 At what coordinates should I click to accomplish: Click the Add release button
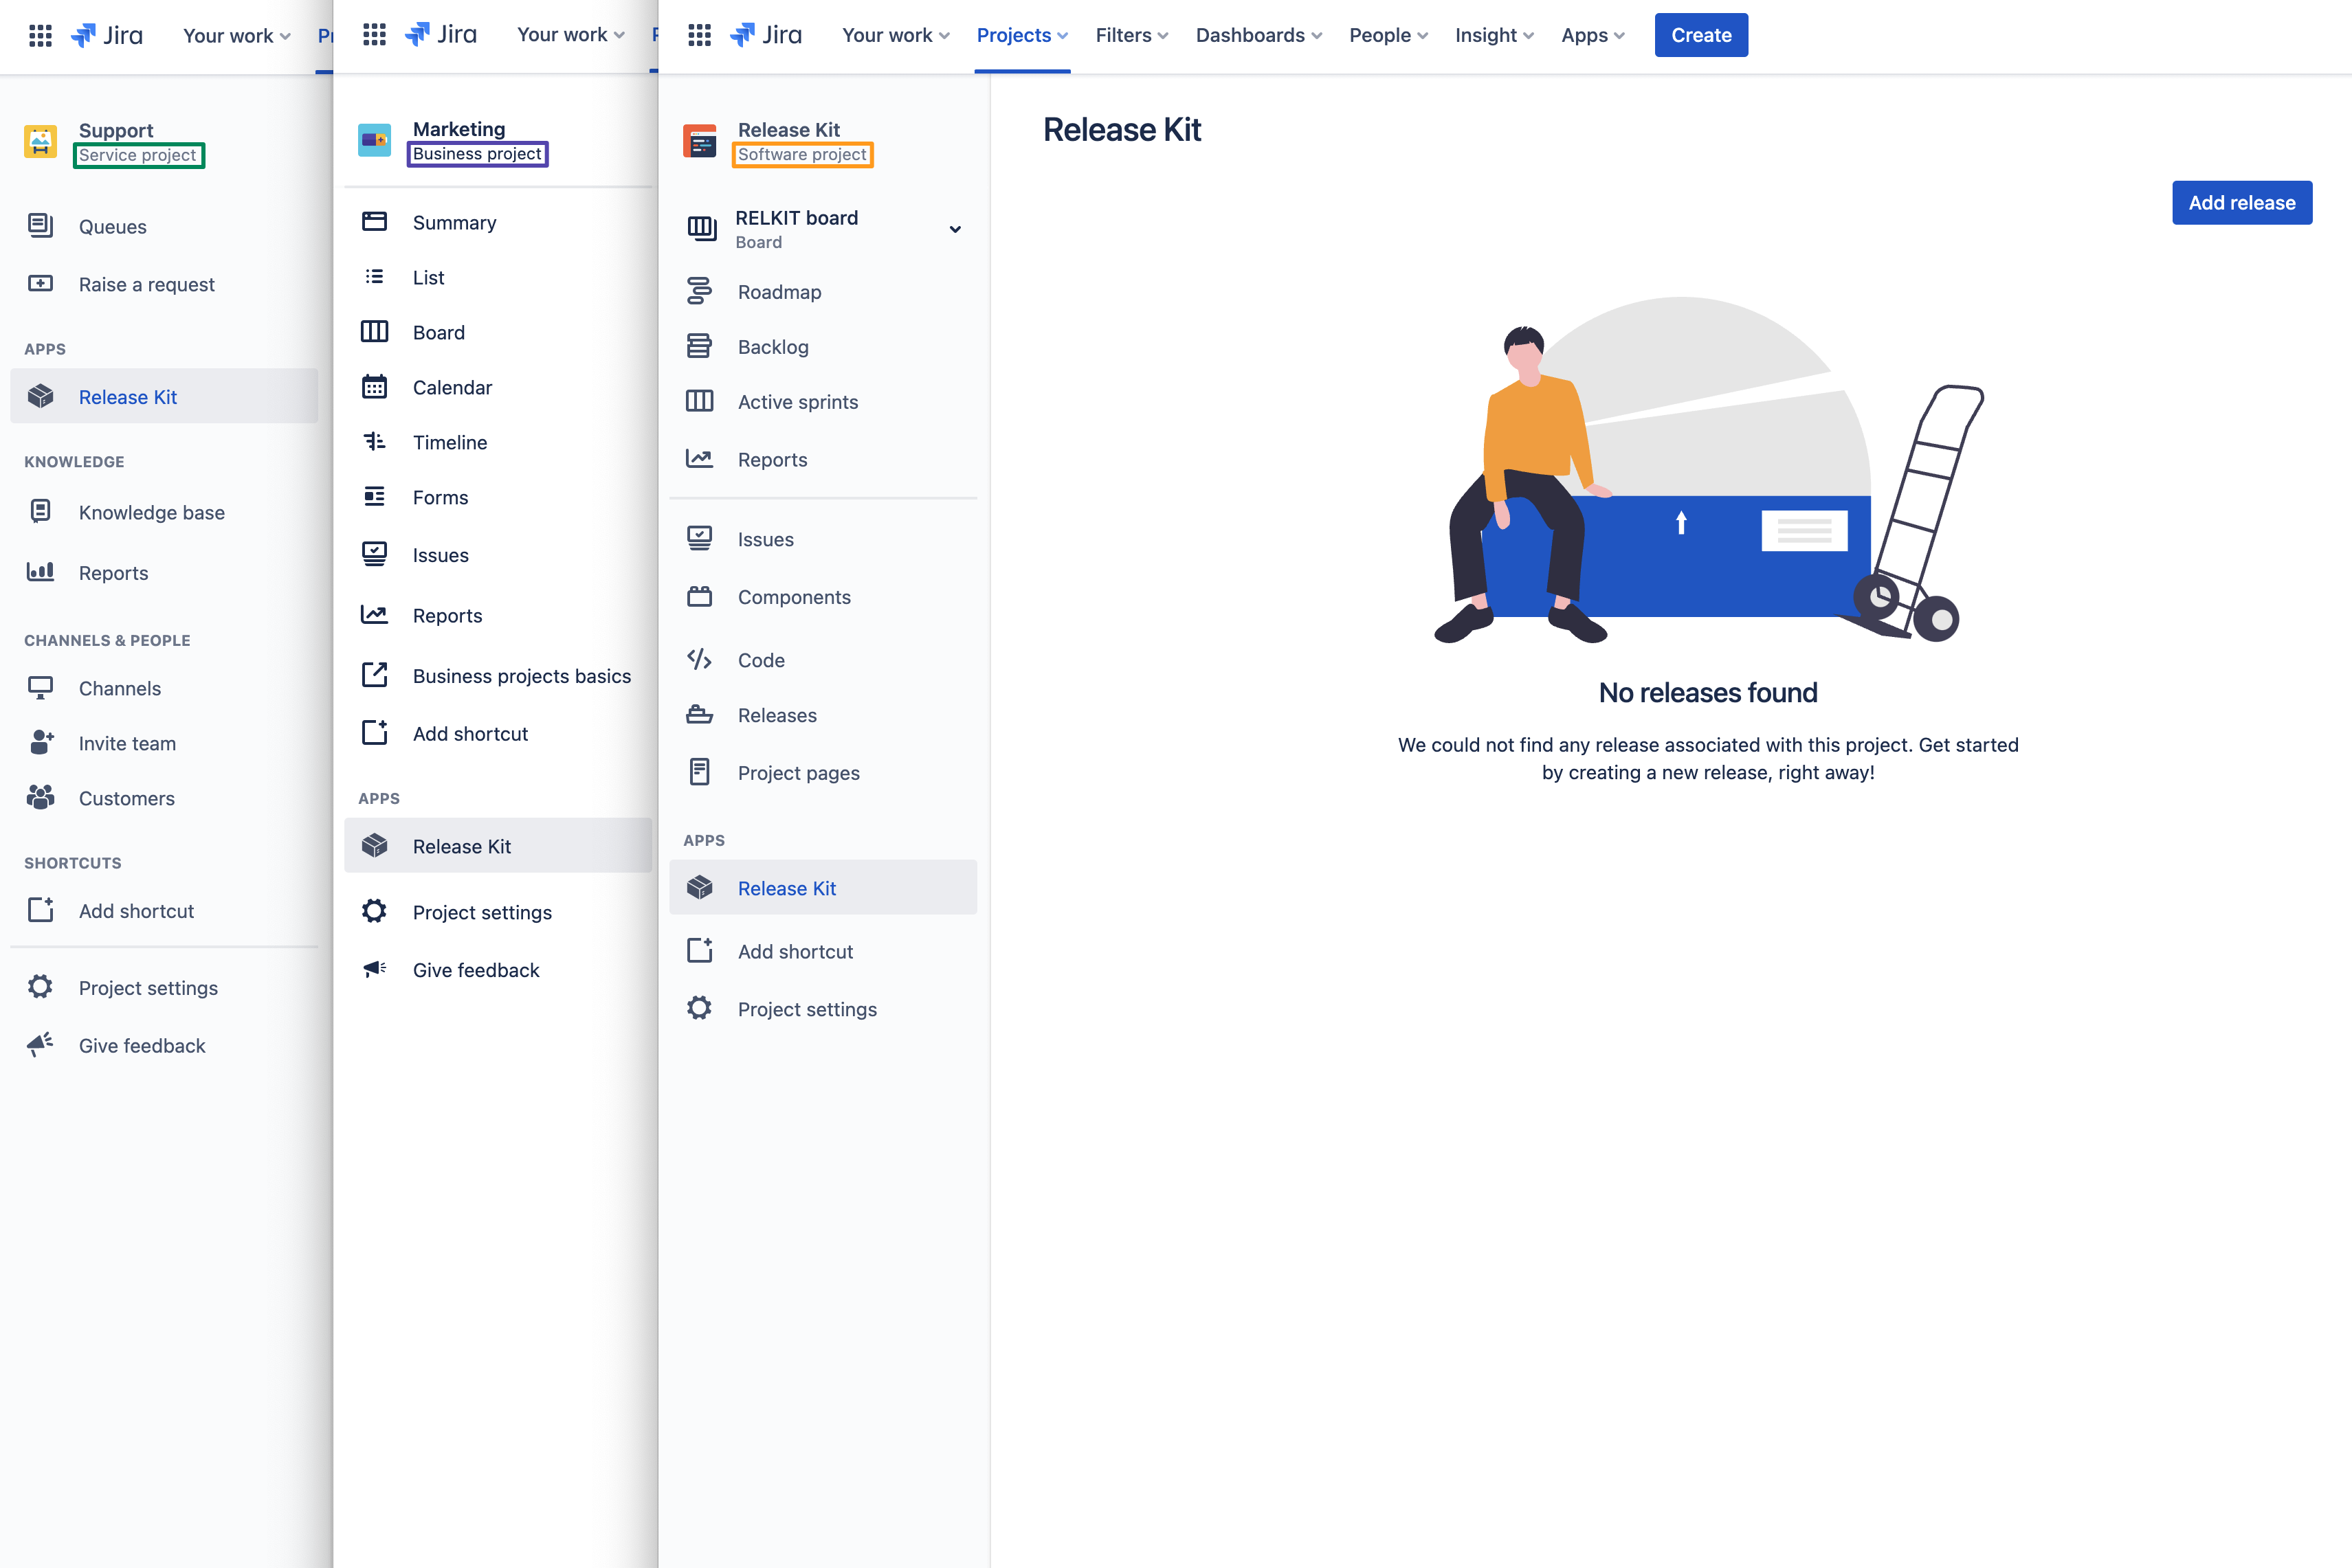2241,203
